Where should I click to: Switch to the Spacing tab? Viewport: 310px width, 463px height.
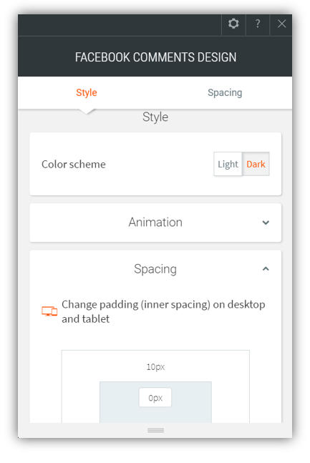[225, 92]
